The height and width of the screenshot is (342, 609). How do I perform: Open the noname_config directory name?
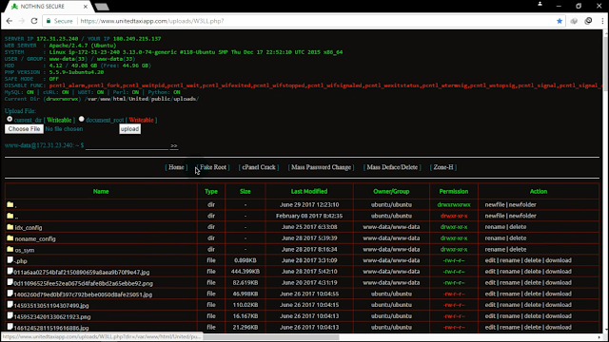click(x=35, y=238)
